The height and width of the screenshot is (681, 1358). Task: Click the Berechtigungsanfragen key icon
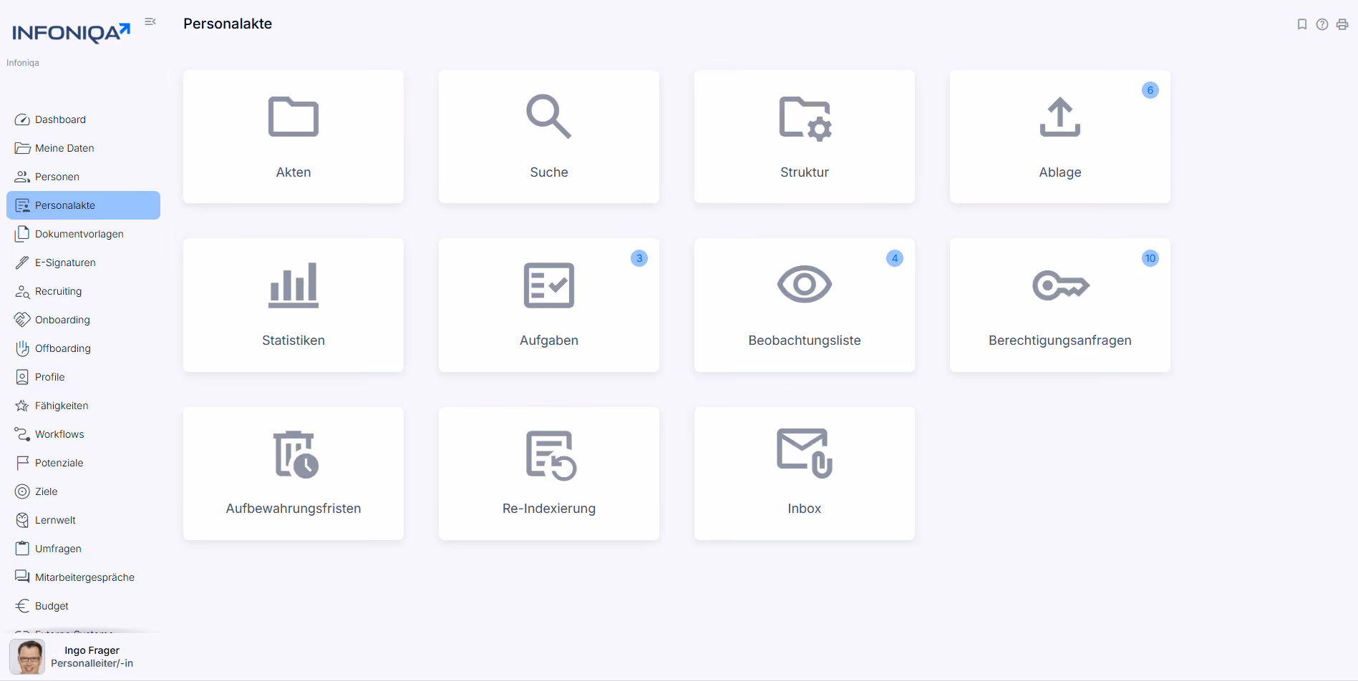click(1061, 285)
